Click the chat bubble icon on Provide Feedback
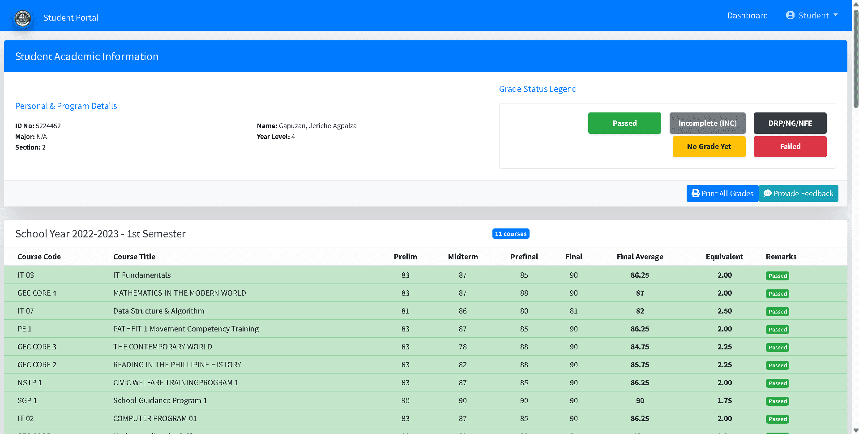Screen dimensions: 859x434 pyautogui.click(x=767, y=193)
